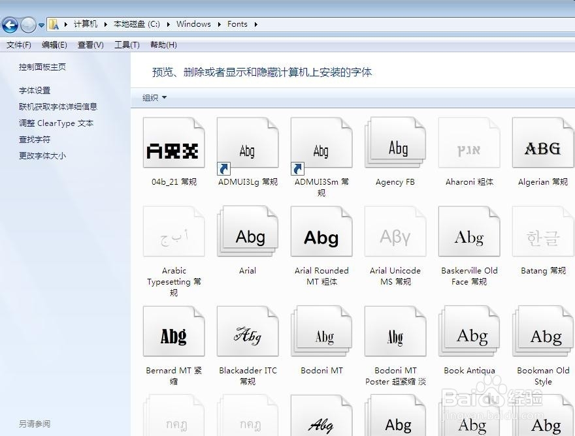
Task: Open the 工具(T) menu
Action: [127, 44]
